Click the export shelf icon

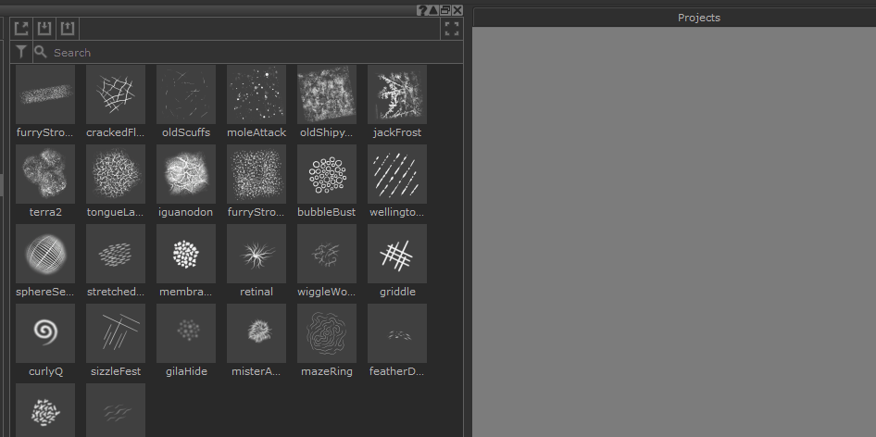22,28
